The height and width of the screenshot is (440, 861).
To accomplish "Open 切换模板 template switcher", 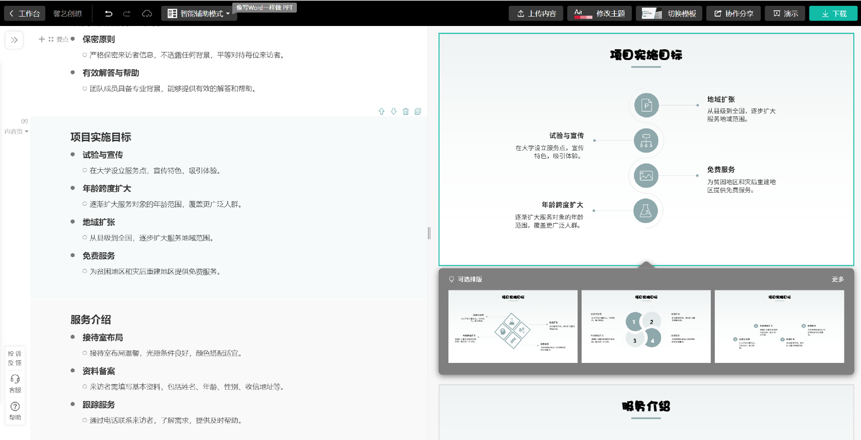I will click(x=670, y=13).
